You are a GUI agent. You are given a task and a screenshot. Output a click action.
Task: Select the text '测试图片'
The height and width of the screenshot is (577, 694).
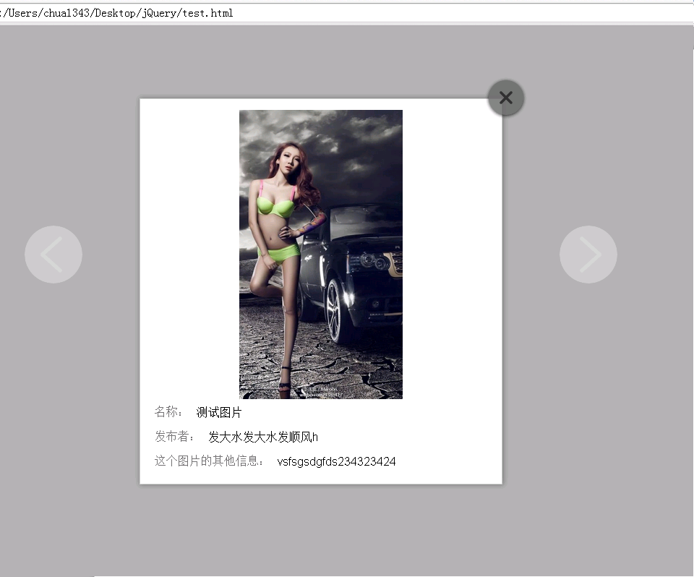click(219, 412)
